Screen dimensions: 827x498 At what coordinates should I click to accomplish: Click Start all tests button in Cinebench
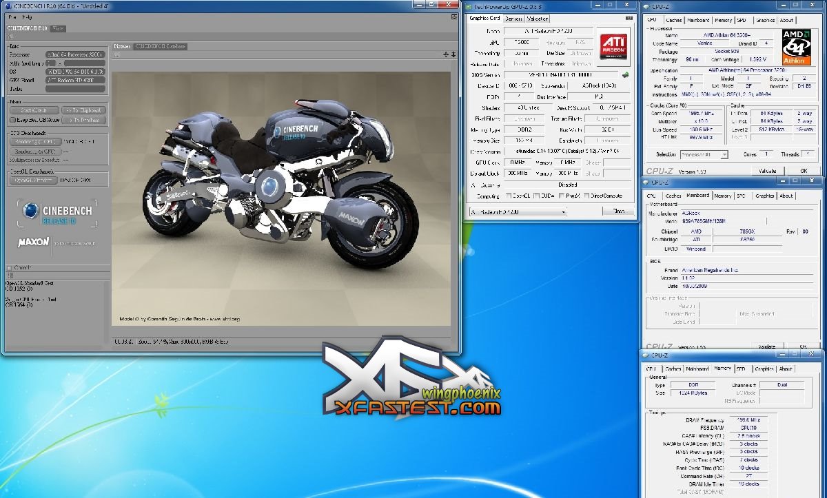[33, 110]
